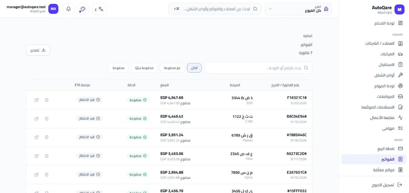Screen dimensions: 409x193
Task: Click manager@autoqare.test account email
Action: [x=26, y=7]
